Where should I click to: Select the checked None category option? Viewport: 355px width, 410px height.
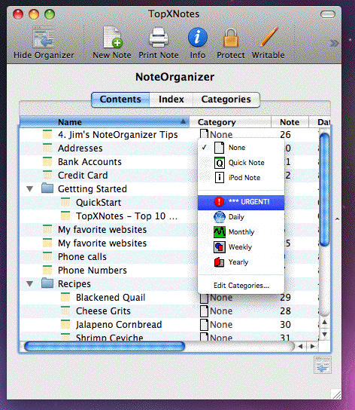(241, 148)
